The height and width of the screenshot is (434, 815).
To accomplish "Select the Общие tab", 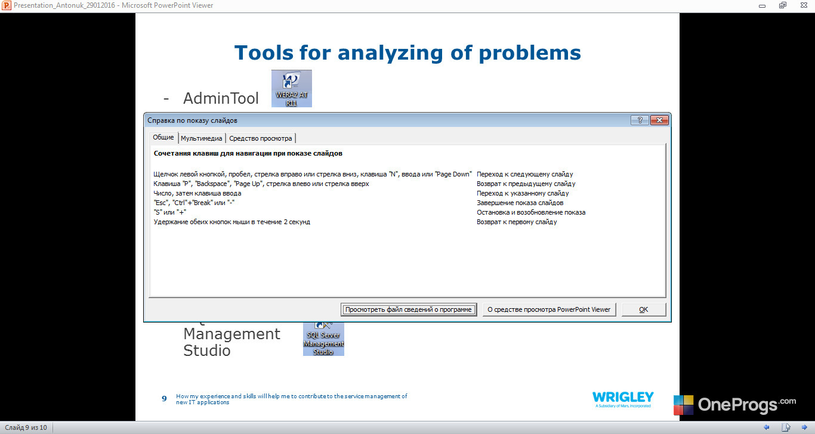I will click(163, 138).
